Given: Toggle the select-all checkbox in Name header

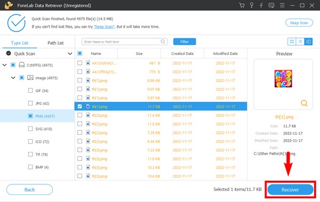Looking at the screenshot, I should click(79, 53).
